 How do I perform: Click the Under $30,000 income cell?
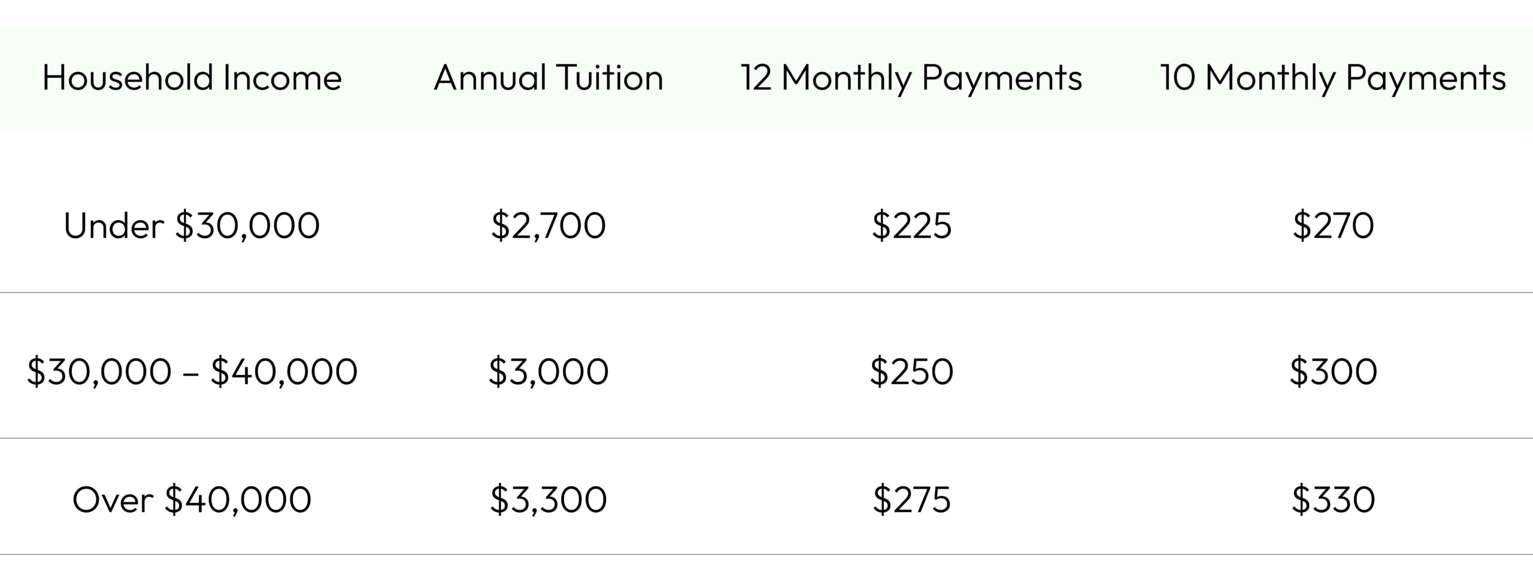coord(192,226)
